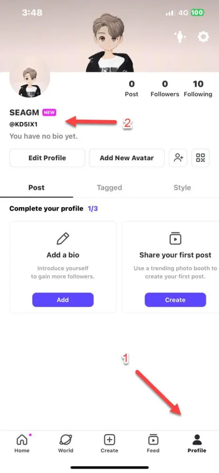Tap the video icon on Share your first post card

click(175, 238)
